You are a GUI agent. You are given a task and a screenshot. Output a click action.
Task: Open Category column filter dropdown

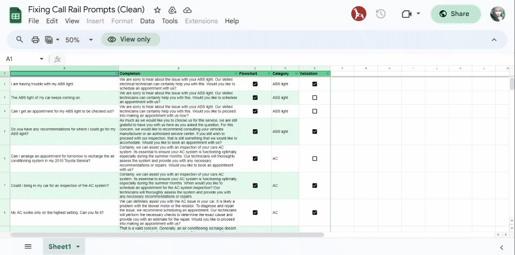pyautogui.click(x=297, y=74)
